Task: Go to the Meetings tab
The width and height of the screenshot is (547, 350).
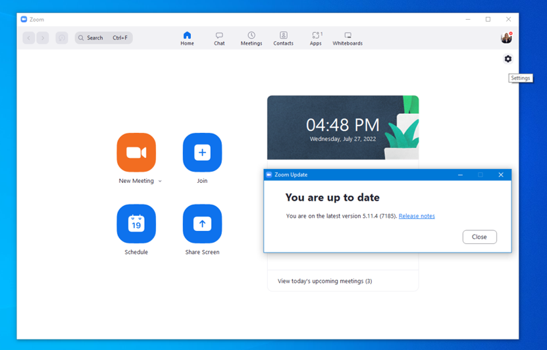Action: click(251, 38)
